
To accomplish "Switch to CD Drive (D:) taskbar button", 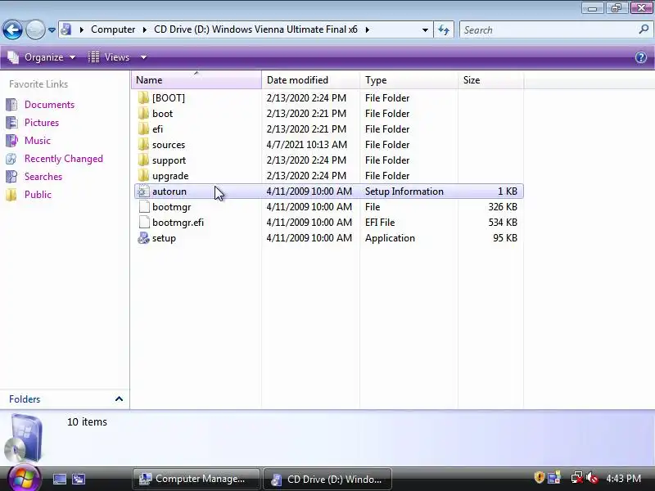I will click(327, 479).
